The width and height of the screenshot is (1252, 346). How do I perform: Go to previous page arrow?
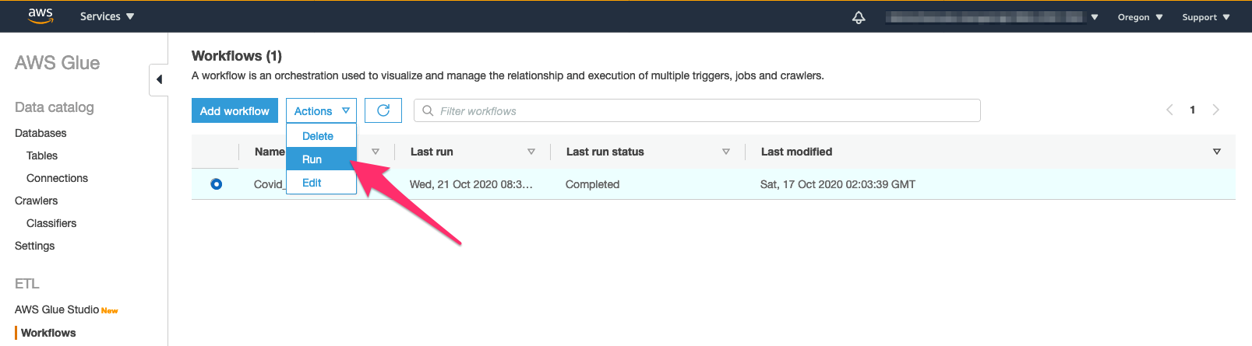point(1169,110)
